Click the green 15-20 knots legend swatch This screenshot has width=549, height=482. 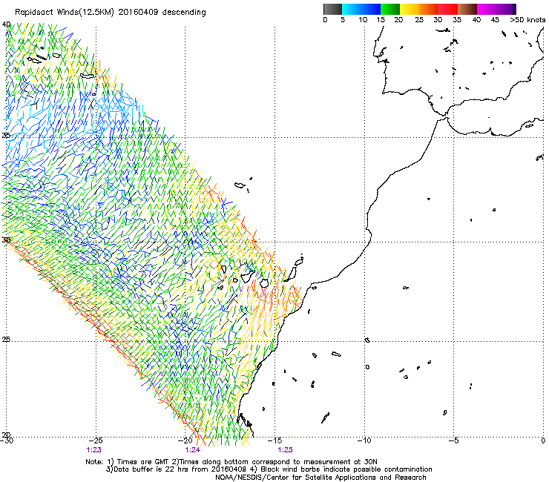[390, 9]
